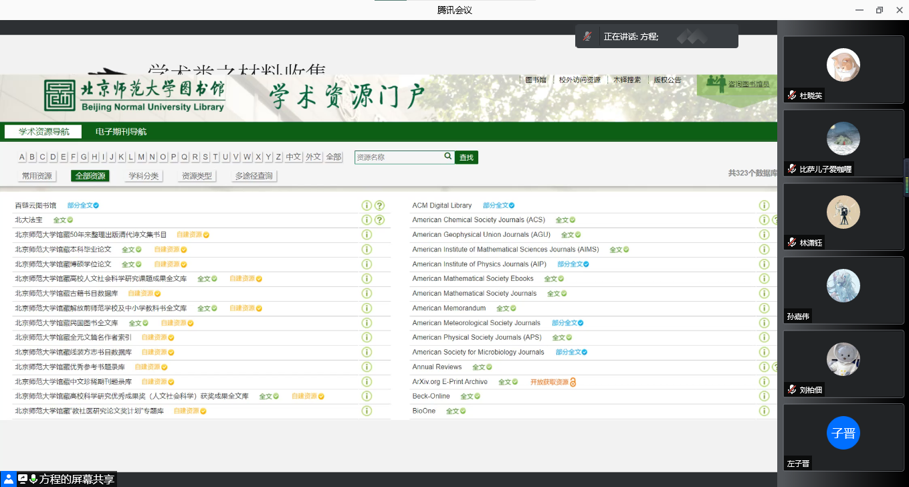Click into the 资源名称 search field
909x487 pixels.
(399, 157)
